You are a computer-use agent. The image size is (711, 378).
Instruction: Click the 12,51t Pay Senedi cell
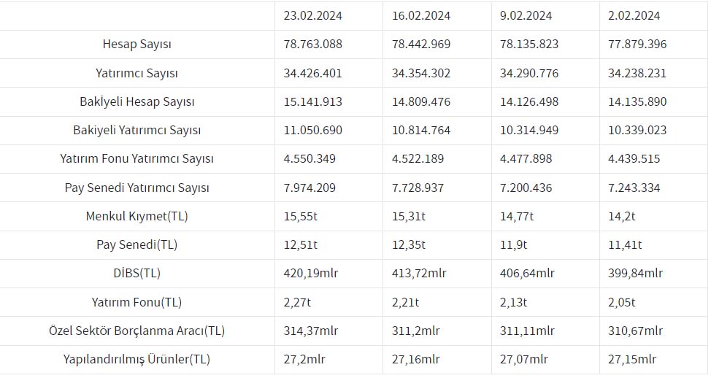(x=301, y=244)
